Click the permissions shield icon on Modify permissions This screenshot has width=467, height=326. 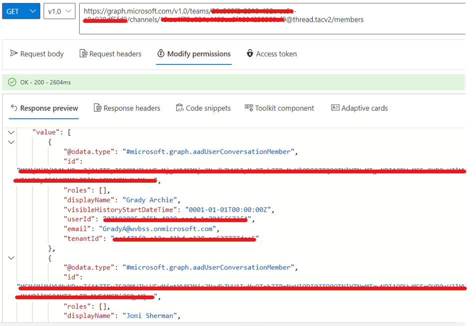pos(161,53)
